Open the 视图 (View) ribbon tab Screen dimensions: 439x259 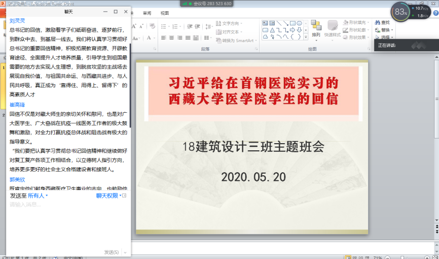tap(165, 13)
